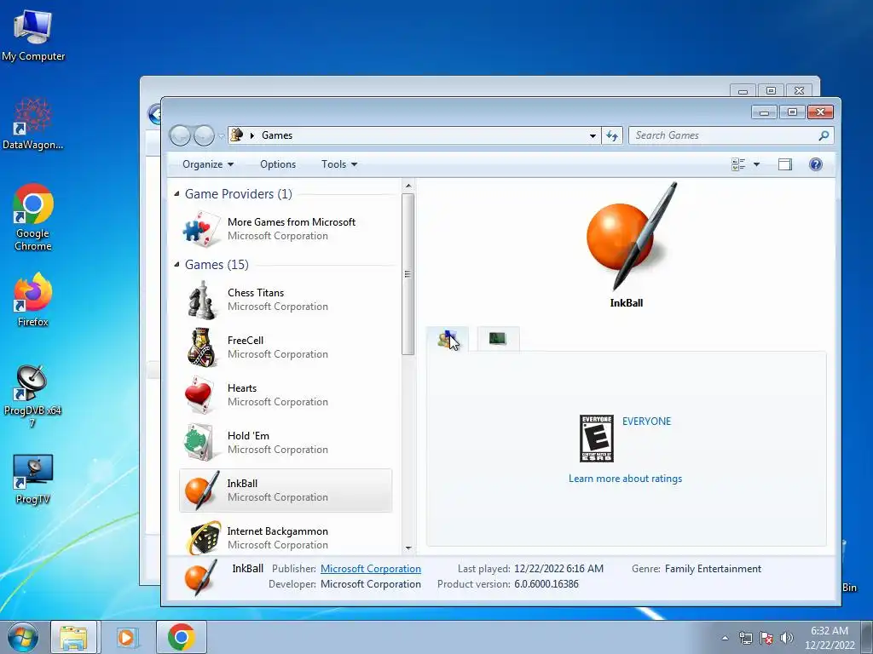Screen dimensions: 873x654
Task: Click Learn more about ratings link
Action: click(625, 479)
